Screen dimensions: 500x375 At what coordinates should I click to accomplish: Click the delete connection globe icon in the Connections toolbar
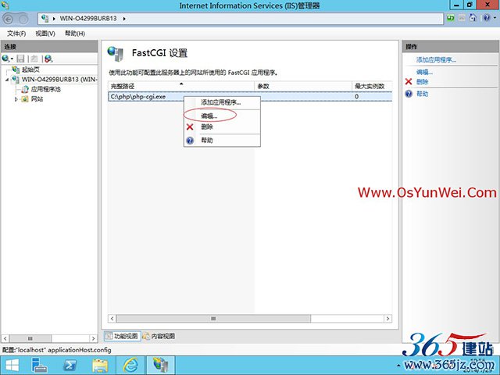[48, 59]
